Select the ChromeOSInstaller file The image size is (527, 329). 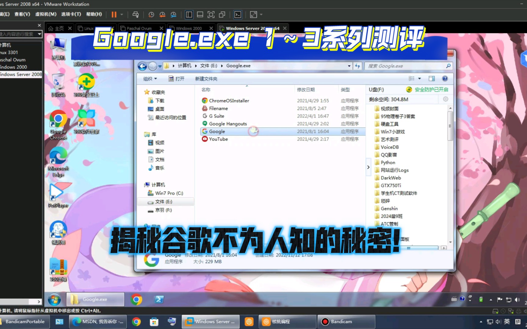pyautogui.click(x=229, y=101)
